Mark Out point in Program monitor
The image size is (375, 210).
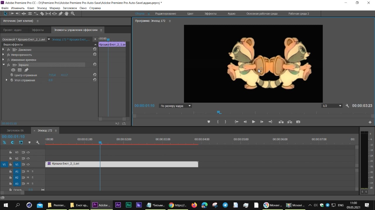225,122
